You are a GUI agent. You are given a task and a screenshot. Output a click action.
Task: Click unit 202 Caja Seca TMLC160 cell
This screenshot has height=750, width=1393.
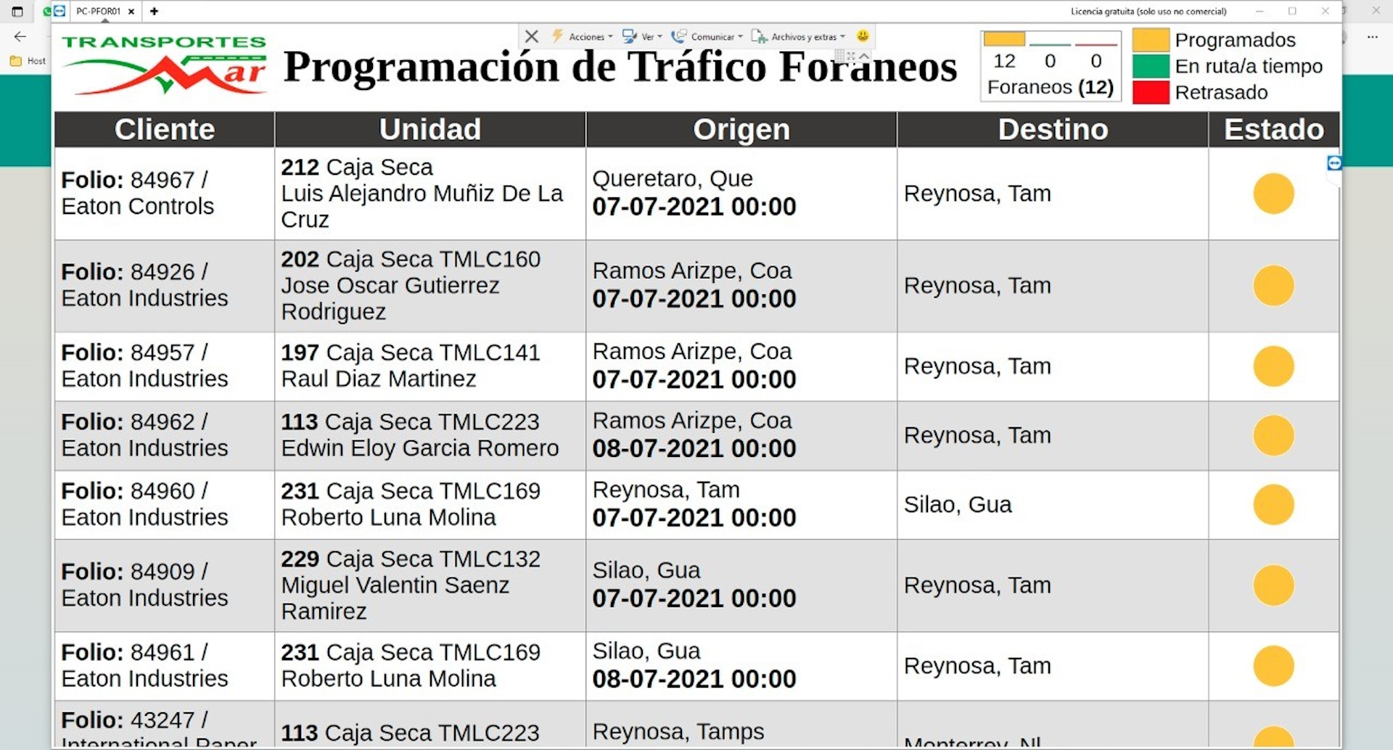[x=430, y=286]
